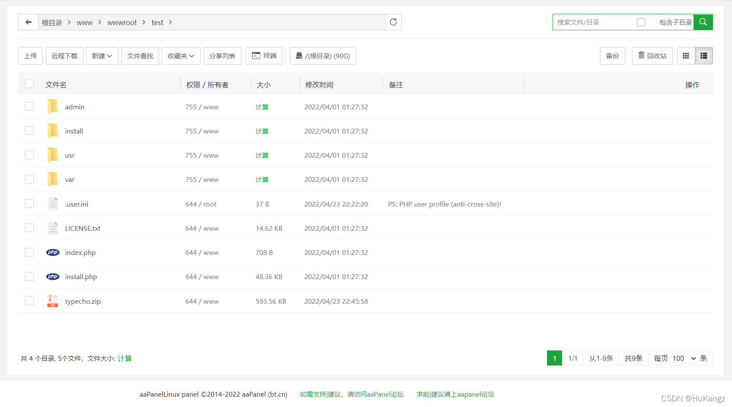This screenshot has width=732, height=407.
Task: Sort by 修改时间 column header
Action: pos(319,85)
